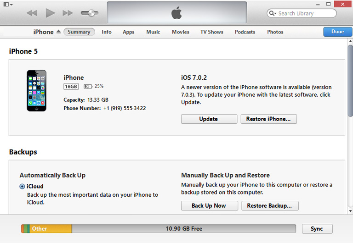The height and width of the screenshot is (243, 353).
Task: Switch to the Apps tab
Action: tap(128, 32)
